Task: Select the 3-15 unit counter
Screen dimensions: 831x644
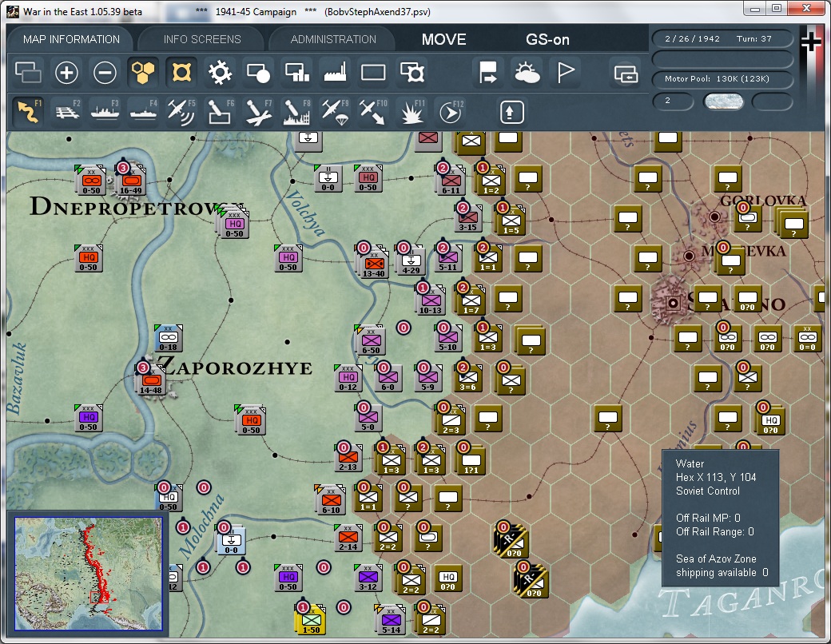Action: click(x=468, y=217)
